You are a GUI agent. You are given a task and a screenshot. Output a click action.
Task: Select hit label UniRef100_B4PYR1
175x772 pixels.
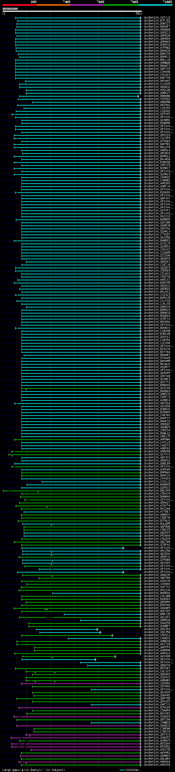(x=157, y=144)
